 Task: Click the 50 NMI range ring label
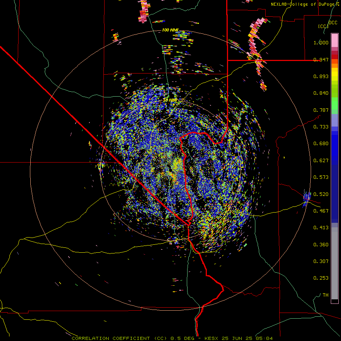click(170, 100)
